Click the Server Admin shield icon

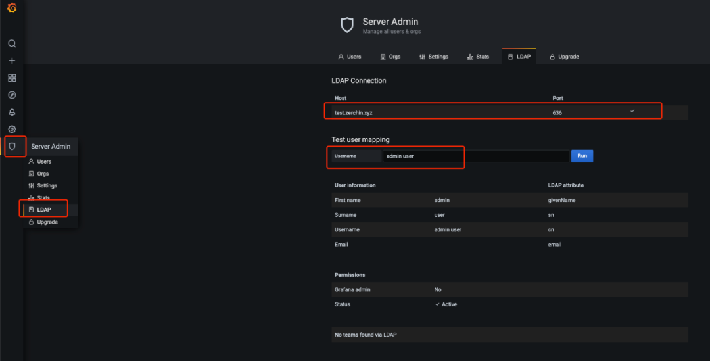(x=12, y=146)
